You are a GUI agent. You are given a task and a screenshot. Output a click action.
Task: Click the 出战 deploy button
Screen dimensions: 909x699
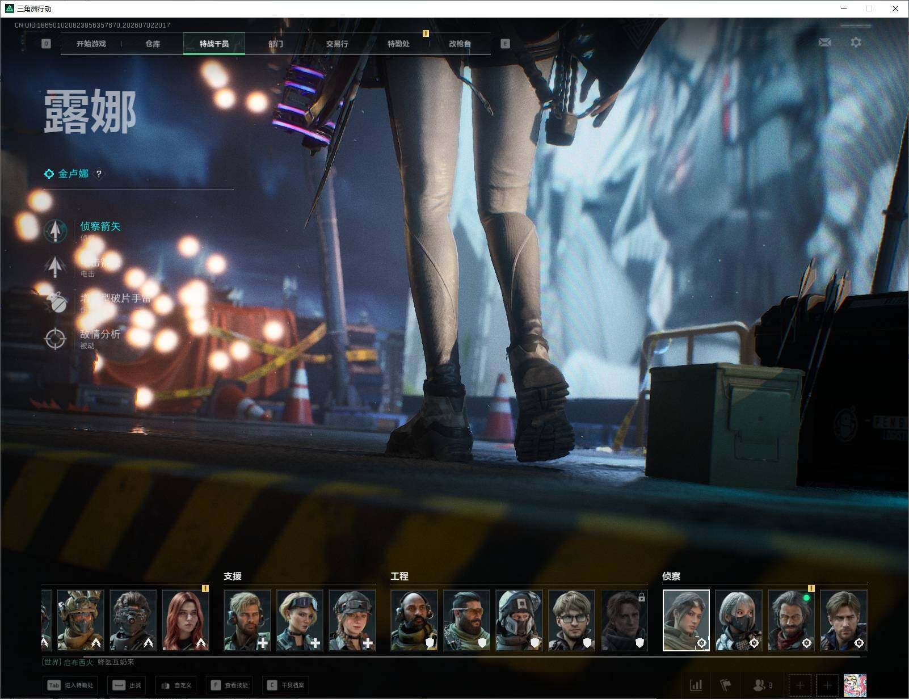pyautogui.click(x=127, y=685)
